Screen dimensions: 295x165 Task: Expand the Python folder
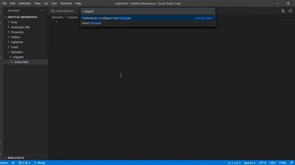point(26,37)
